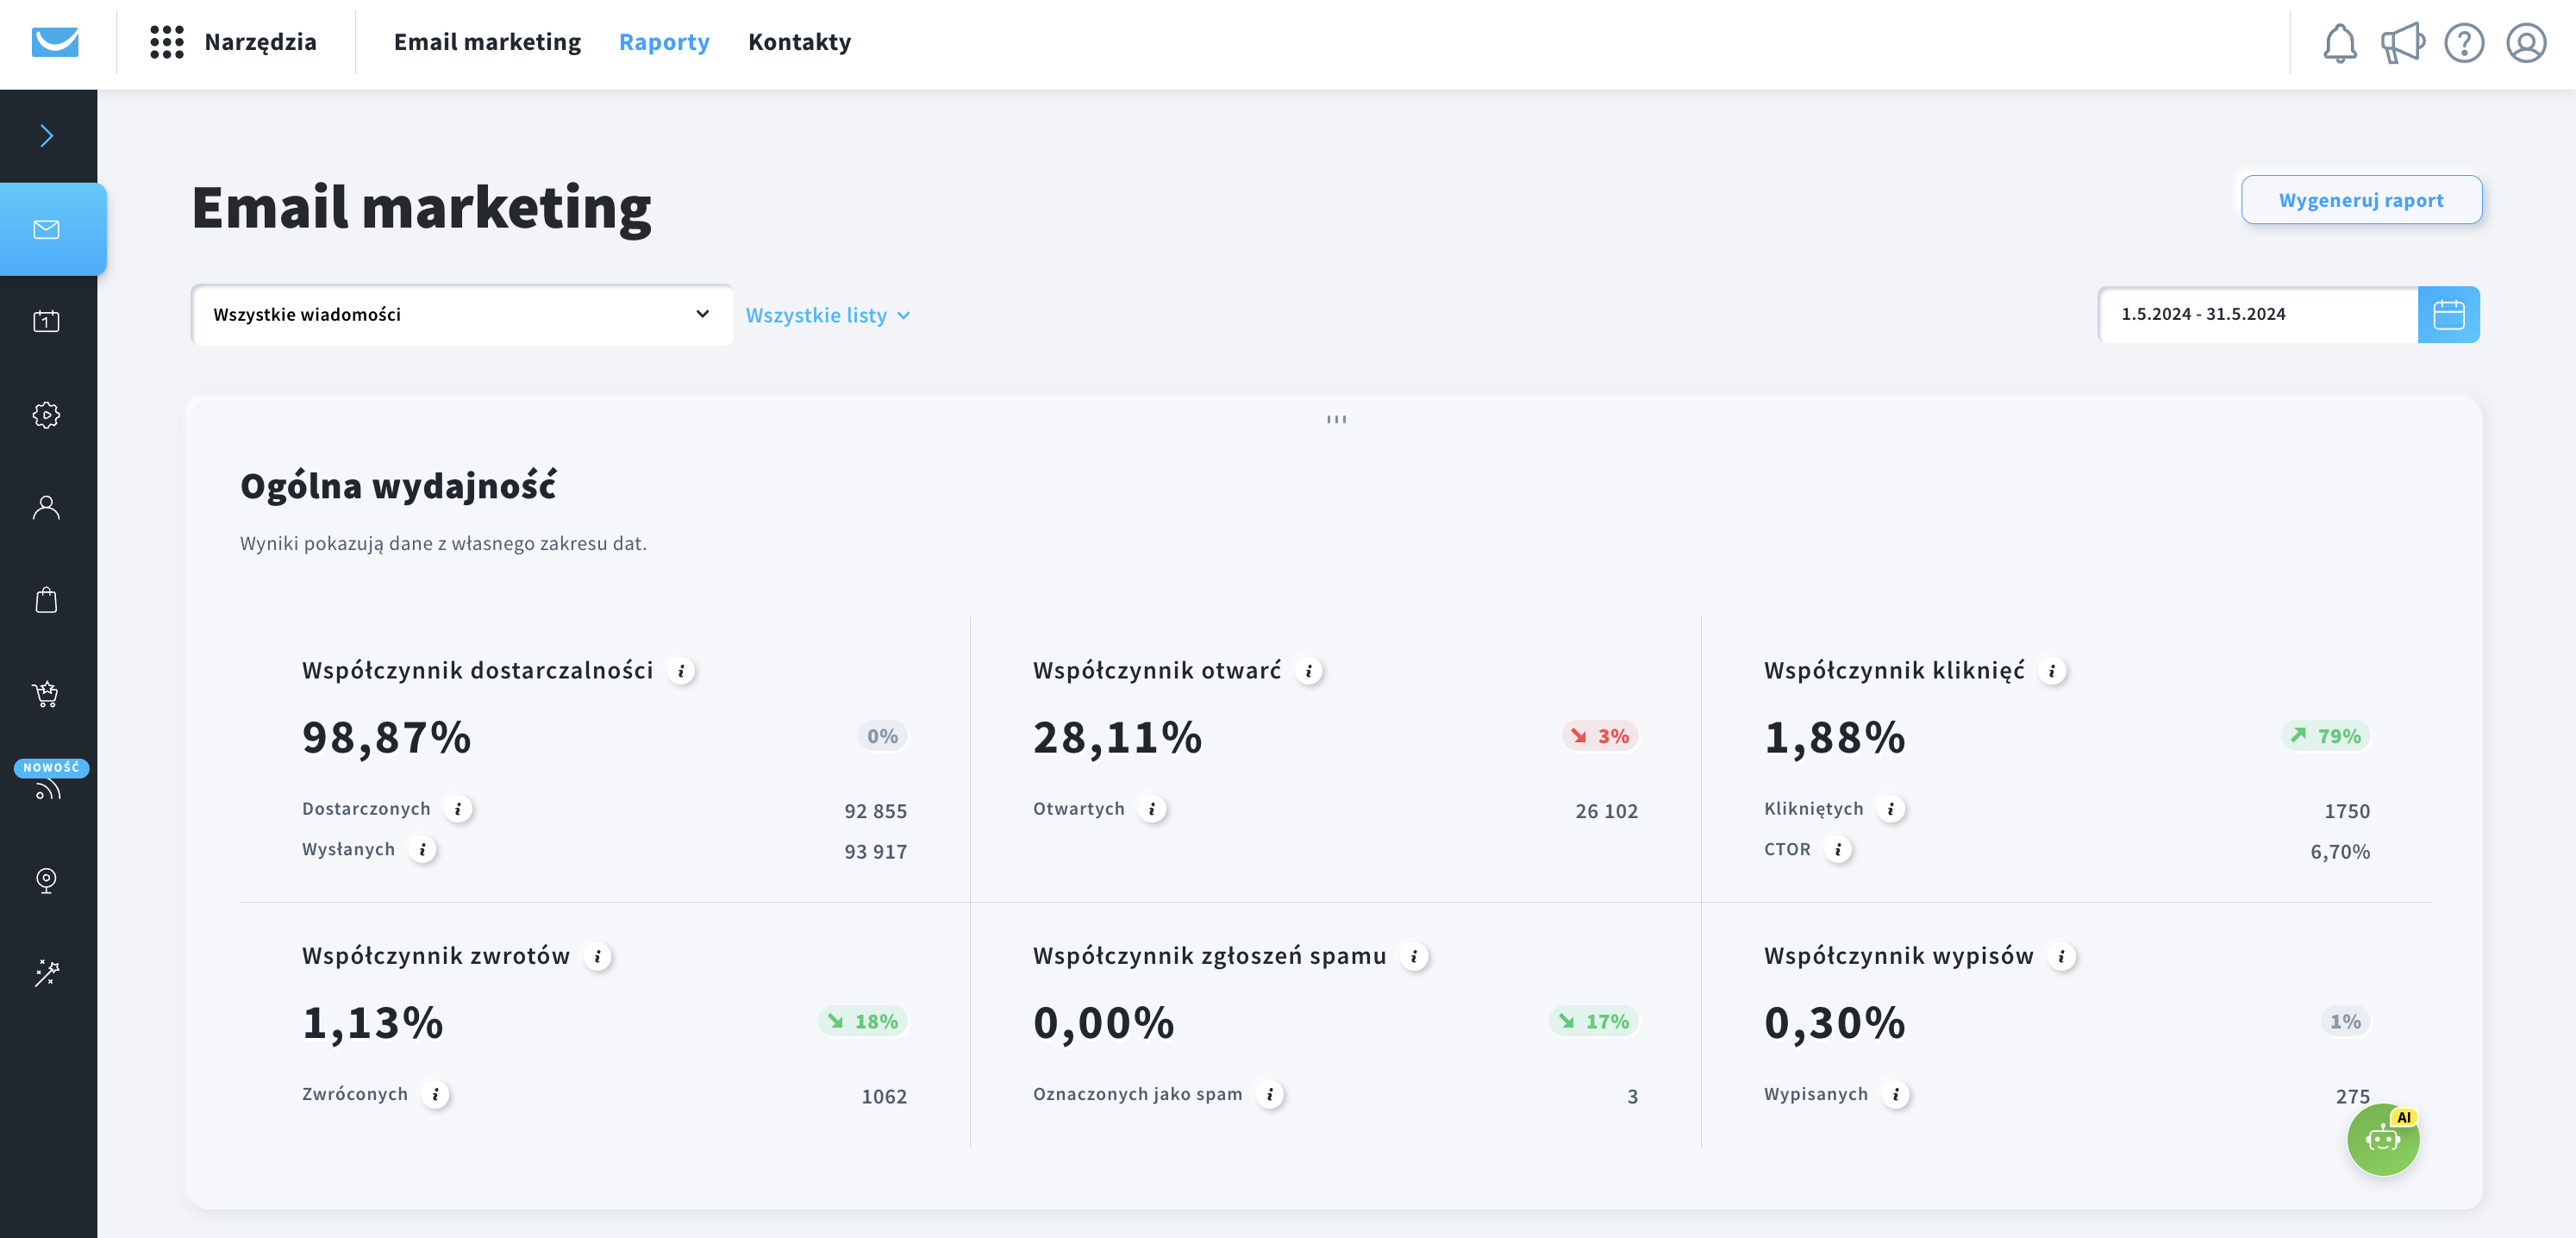
Task: Launch the AI chatbot assistant
Action: tap(2384, 1139)
